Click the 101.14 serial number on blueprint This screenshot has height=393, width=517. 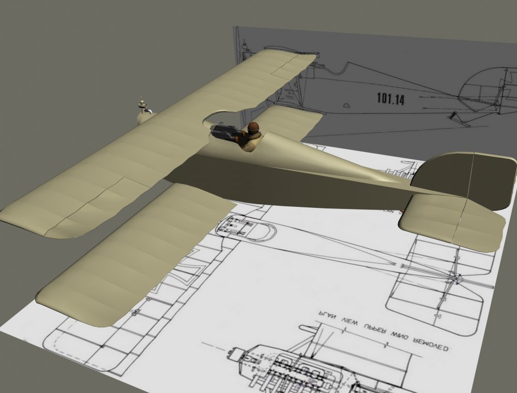(x=390, y=99)
